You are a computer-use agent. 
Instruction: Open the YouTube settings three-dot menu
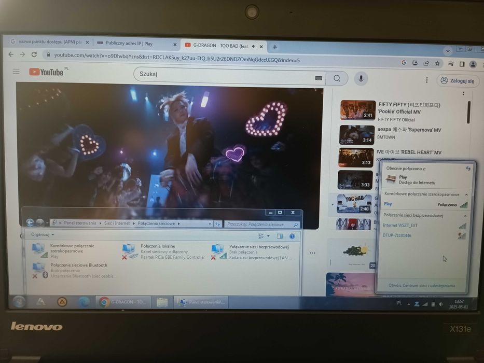426,80
